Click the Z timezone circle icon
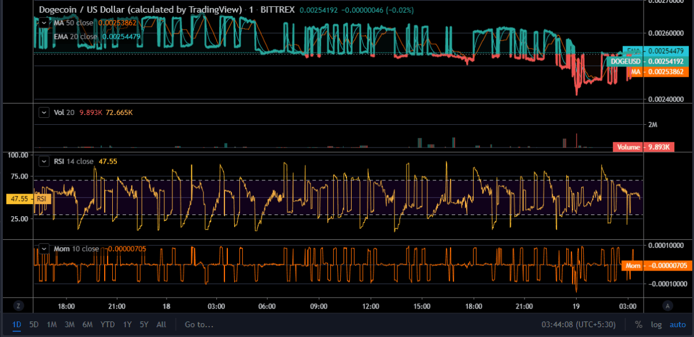 [19, 305]
